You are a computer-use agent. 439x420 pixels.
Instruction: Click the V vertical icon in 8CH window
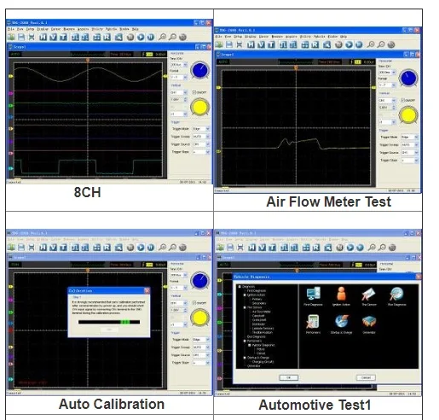click(53, 37)
